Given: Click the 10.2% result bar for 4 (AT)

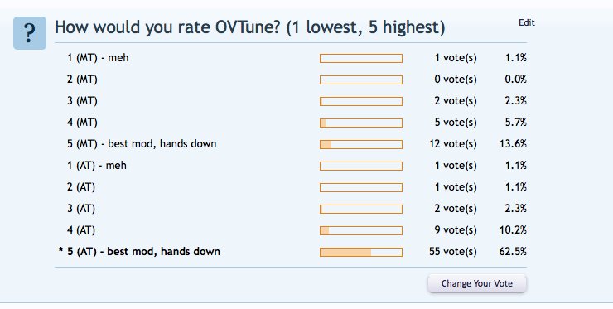Looking at the screenshot, I should [x=361, y=231].
